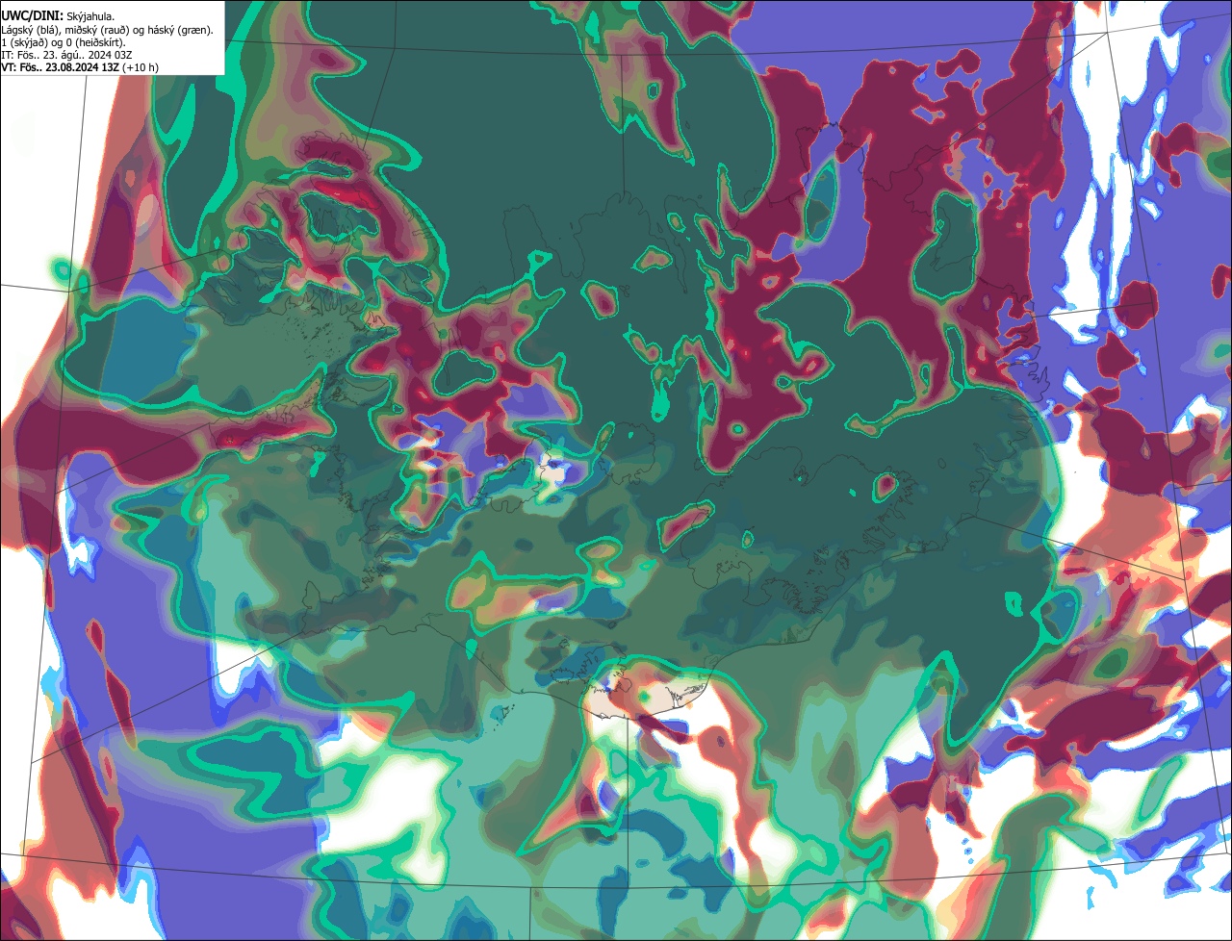
Task: Click the 'UWC/DINI:' title text
Action: (x=33, y=16)
